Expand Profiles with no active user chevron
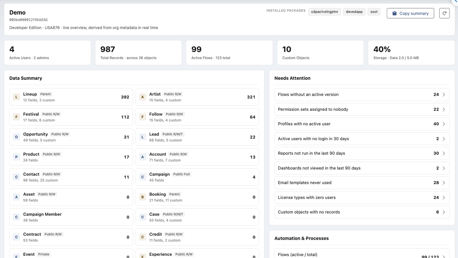The height and width of the screenshot is (258, 458). pos(444,124)
